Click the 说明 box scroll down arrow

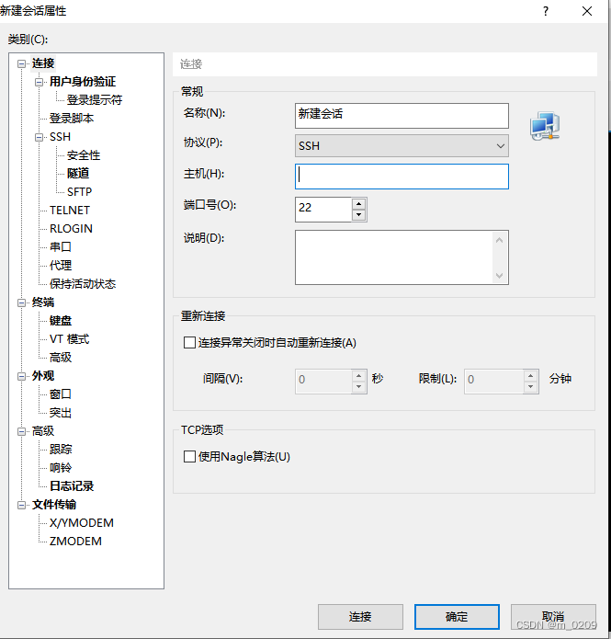(500, 276)
